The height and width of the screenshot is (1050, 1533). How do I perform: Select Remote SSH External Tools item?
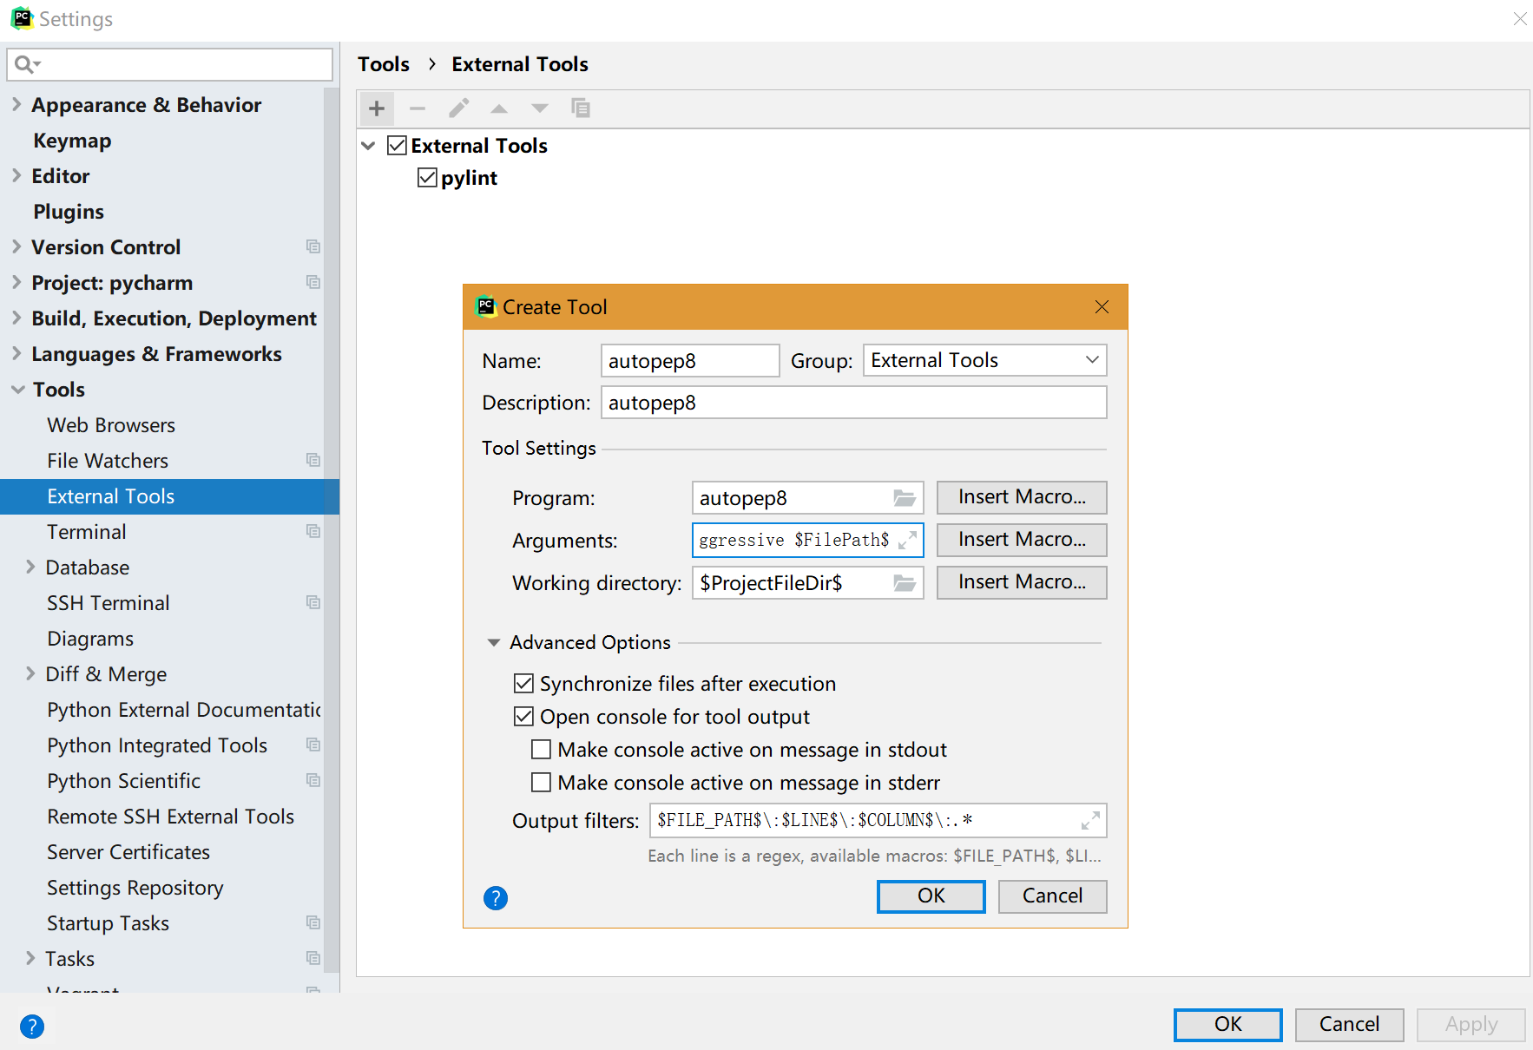[170, 817]
